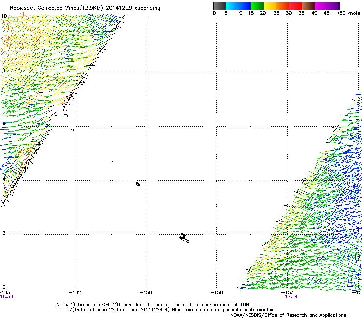Click the longitude label '-165'

click(x=5, y=293)
